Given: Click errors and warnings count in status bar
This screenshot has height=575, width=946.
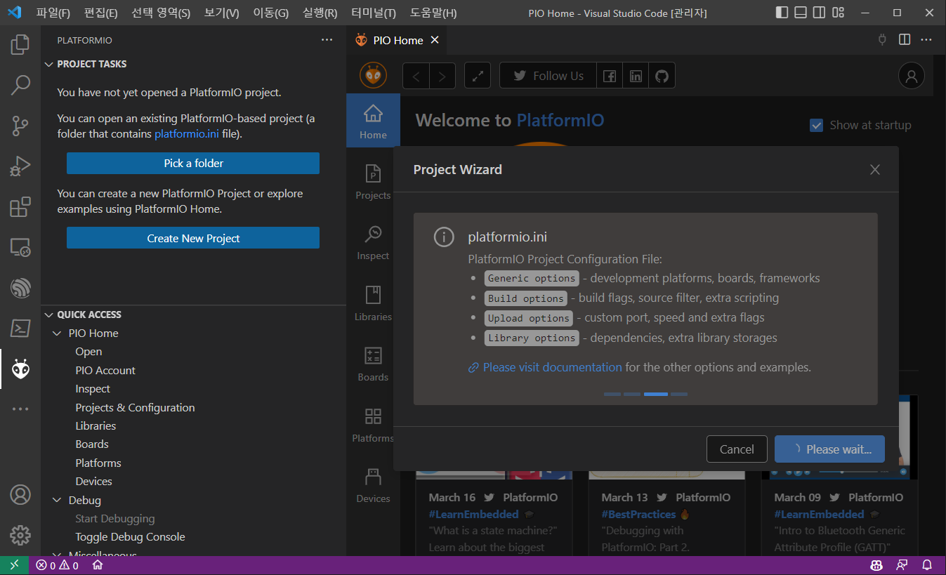Looking at the screenshot, I should 58,565.
